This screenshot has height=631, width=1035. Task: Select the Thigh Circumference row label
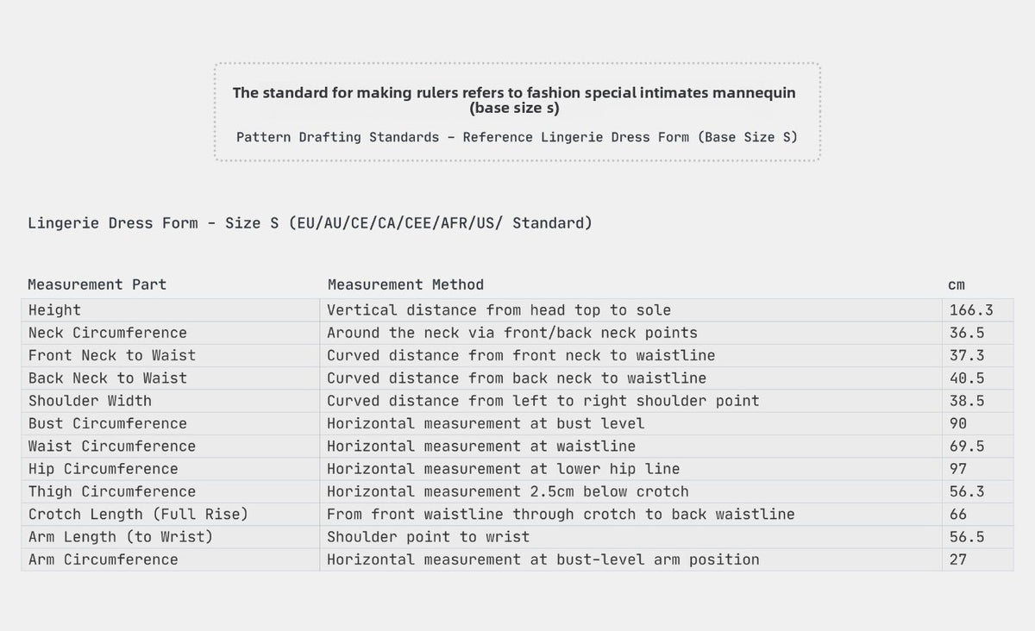coord(112,491)
